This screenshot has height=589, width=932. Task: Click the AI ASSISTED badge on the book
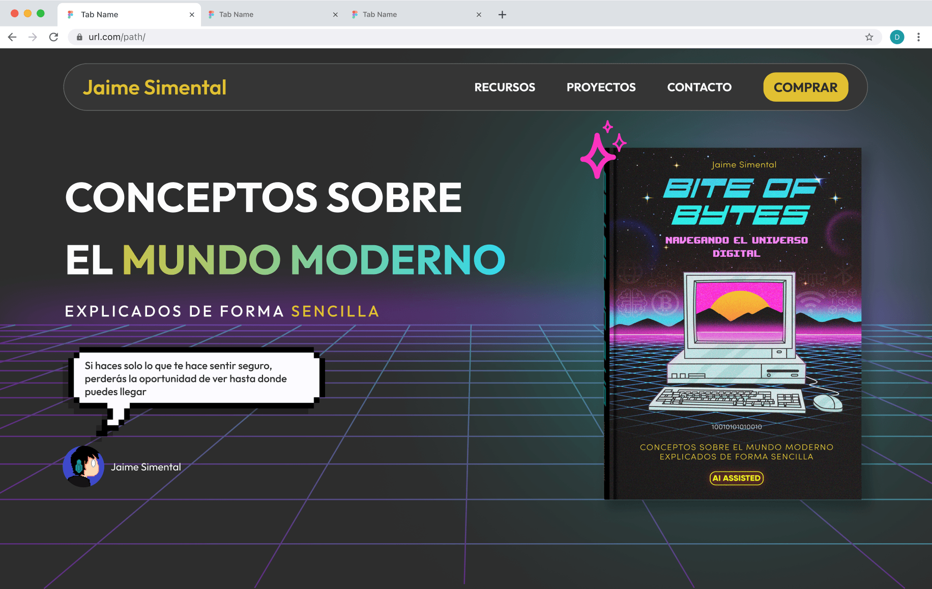(x=737, y=478)
